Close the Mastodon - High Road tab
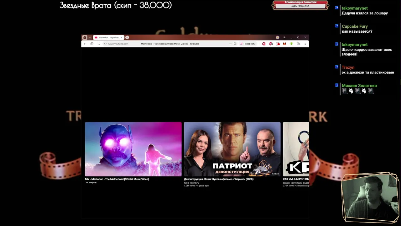 122,37
